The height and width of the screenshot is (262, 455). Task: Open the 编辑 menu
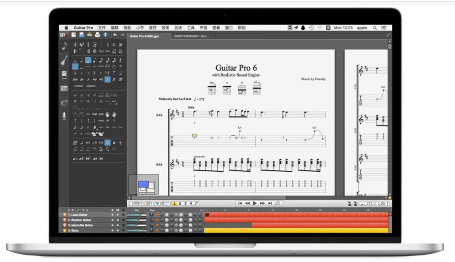tap(115, 28)
